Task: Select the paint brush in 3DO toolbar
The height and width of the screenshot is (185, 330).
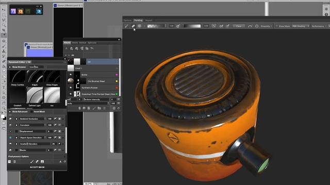Action: click(126, 26)
